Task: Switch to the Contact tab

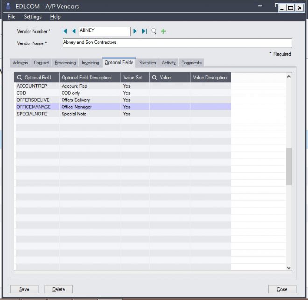Action: (x=41, y=63)
